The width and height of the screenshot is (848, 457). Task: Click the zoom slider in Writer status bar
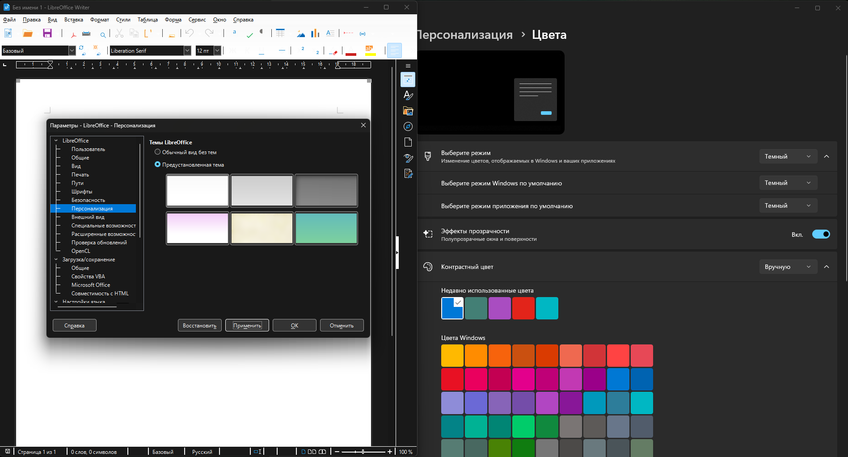363,452
